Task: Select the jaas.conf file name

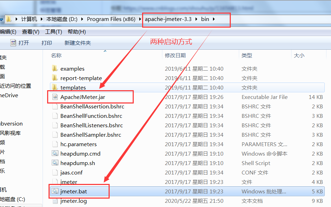Action: pyautogui.click(x=71, y=172)
